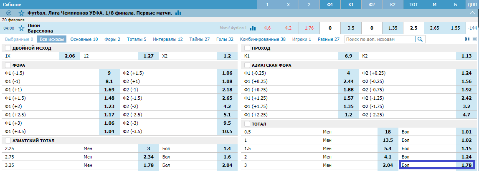Select Asian Ф1 (-0.25) odds 4

349,73
